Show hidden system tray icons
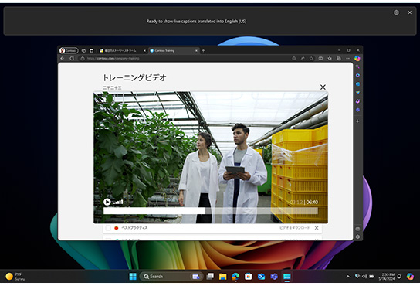Image resolution: width=420 pixels, height=286 pixels. click(347, 277)
